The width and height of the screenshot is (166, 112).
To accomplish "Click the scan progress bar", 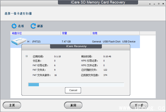I will click(76, 85).
